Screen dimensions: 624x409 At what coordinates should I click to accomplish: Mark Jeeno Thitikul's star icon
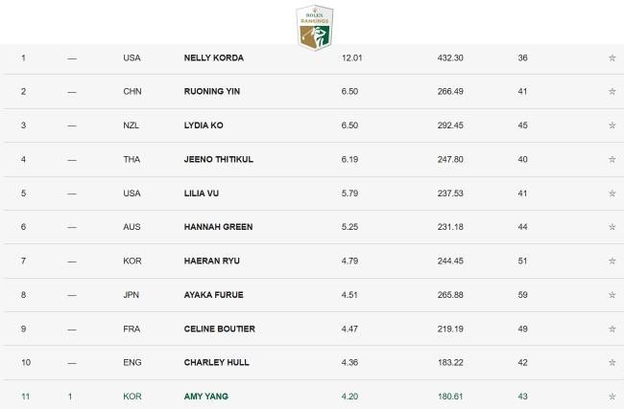[612, 159]
